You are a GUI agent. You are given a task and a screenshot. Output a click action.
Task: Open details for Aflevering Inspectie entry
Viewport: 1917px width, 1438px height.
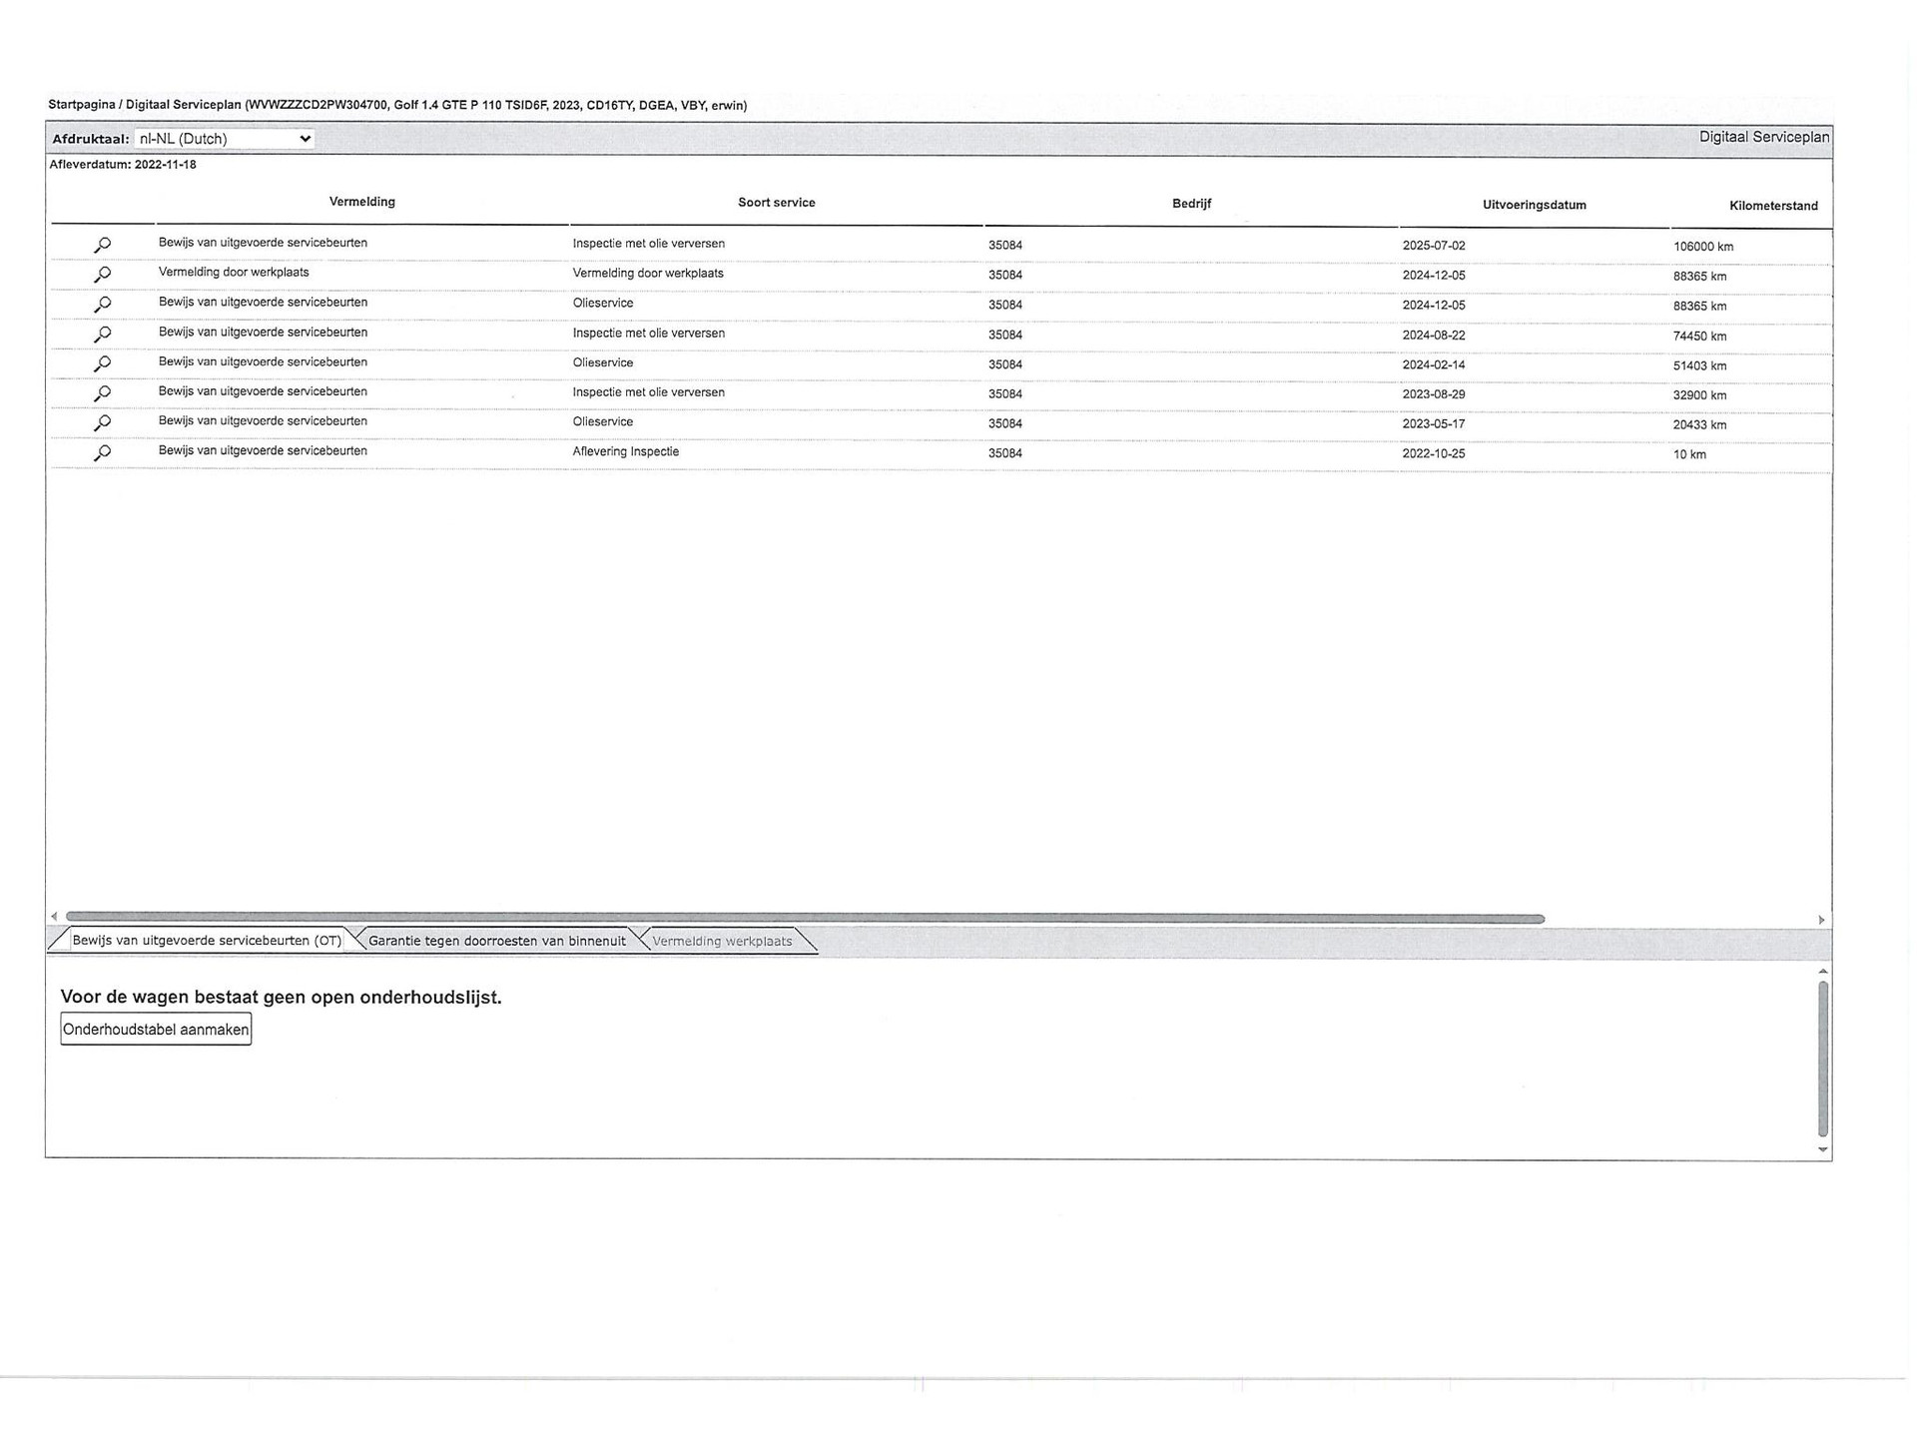coord(102,452)
